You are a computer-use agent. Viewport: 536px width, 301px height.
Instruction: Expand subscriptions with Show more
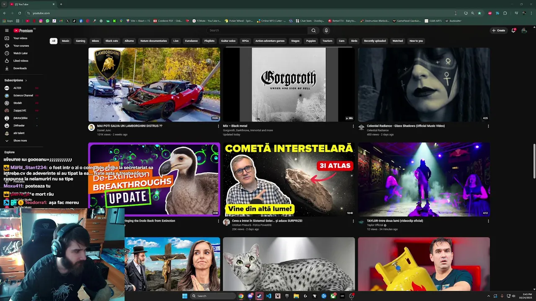[21, 140]
